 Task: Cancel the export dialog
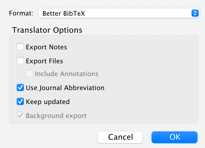tap(120, 137)
